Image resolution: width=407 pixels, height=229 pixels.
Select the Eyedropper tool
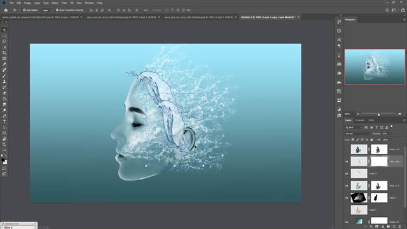pyautogui.click(x=4, y=64)
